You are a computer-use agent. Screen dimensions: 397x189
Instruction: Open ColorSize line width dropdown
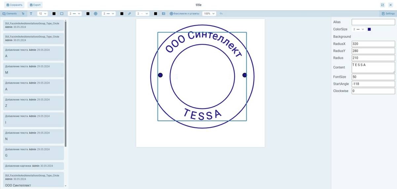358,29
